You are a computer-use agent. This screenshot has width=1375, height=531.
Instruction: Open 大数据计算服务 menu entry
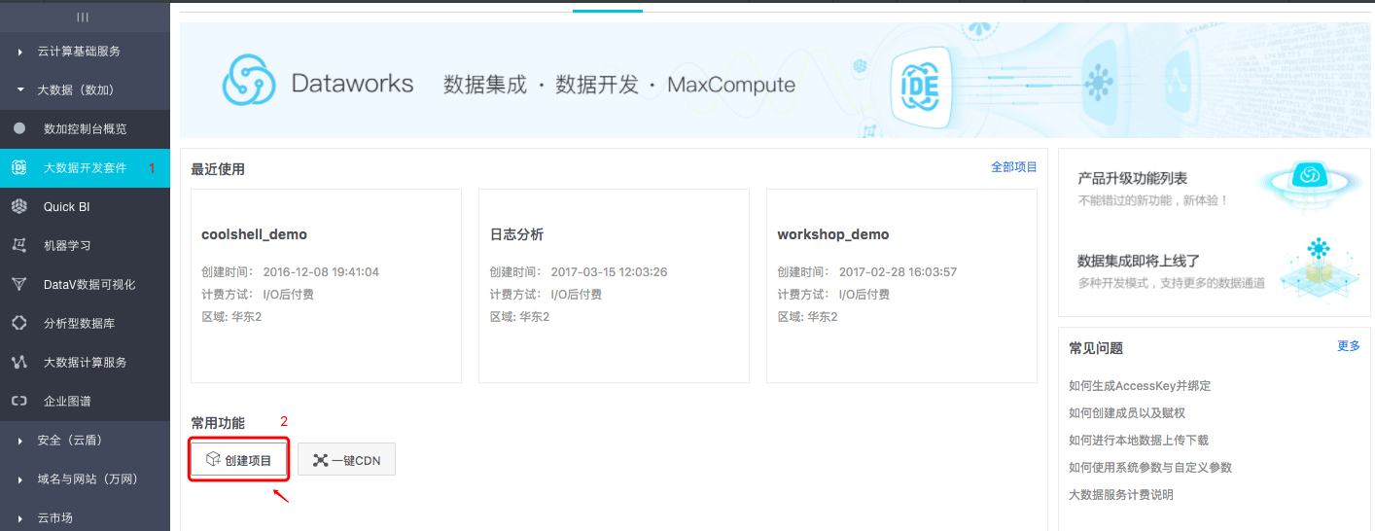pyautogui.click(x=85, y=362)
